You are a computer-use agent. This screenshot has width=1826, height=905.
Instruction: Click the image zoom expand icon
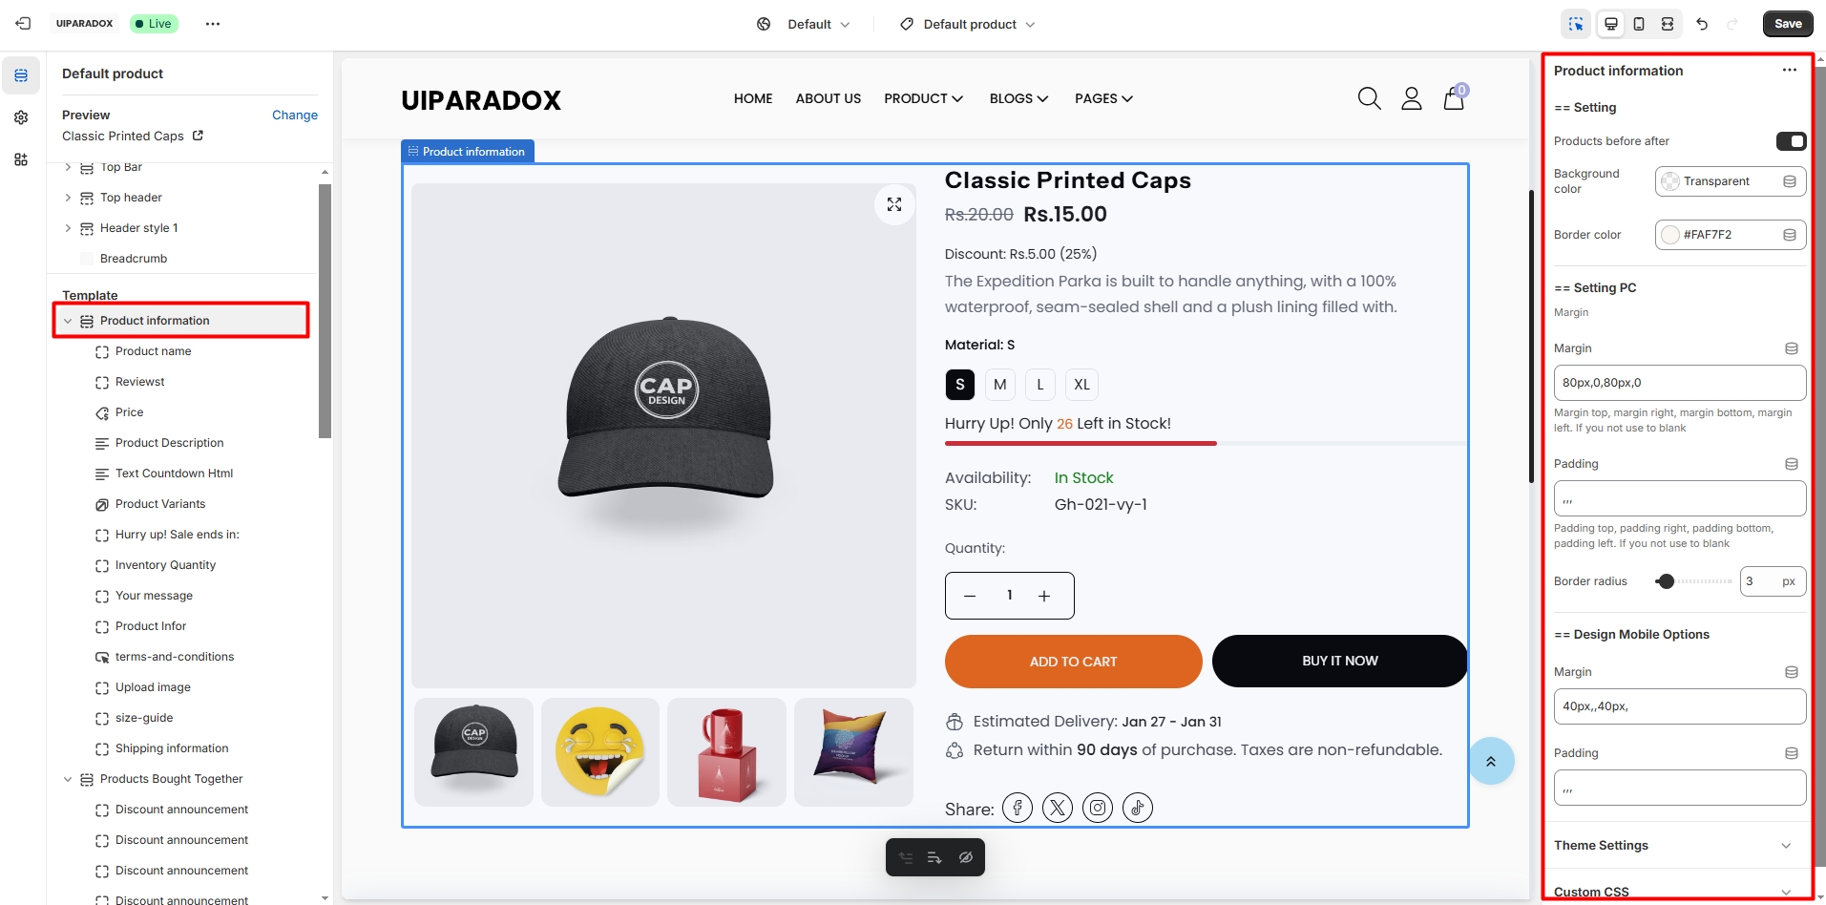(894, 204)
